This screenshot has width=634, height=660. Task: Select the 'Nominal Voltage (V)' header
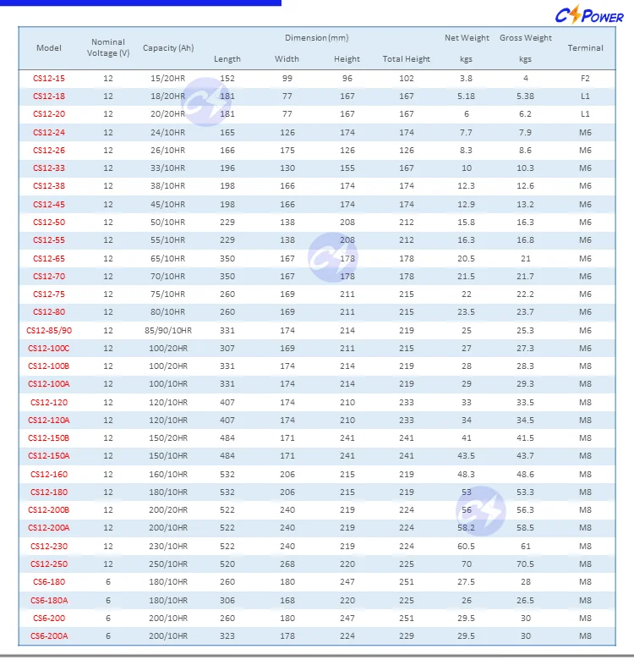point(108,47)
